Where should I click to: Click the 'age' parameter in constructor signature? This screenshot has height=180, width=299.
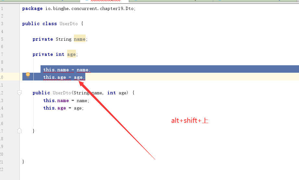point(122,93)
